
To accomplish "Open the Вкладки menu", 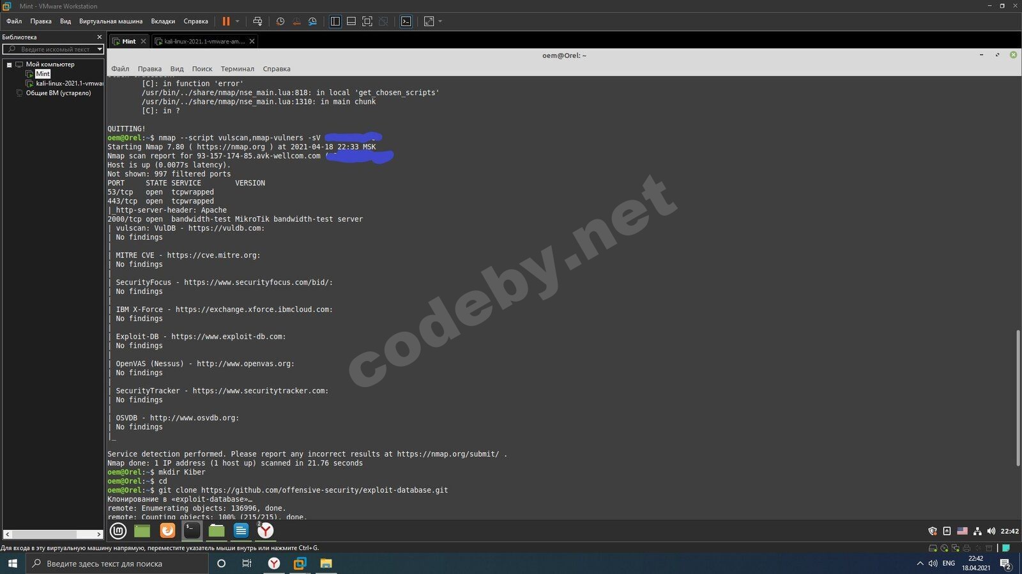I will click(163, 21).
